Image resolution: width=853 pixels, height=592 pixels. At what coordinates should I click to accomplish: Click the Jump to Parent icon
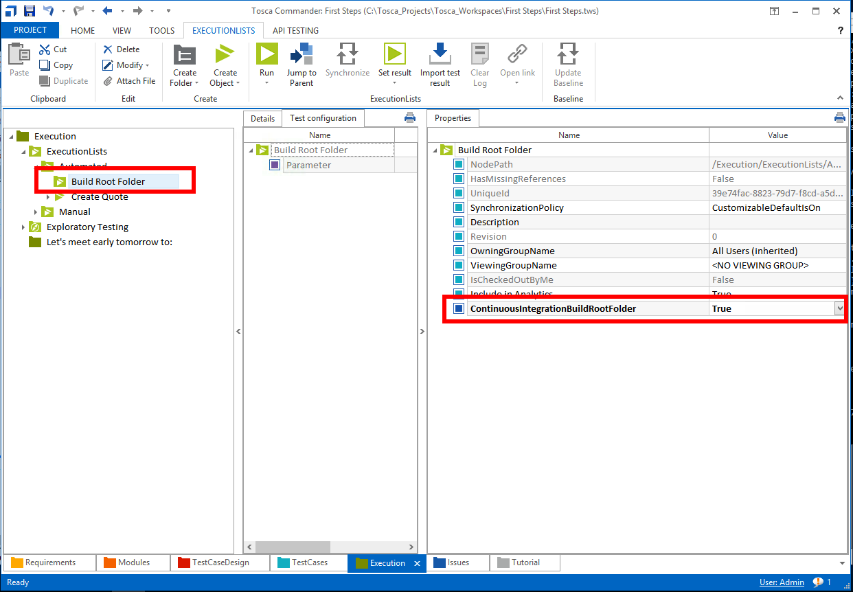pos(302,55)
